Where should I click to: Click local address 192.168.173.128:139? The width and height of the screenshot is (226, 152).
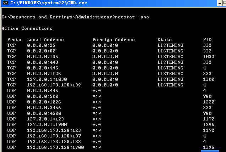pos(54,85)
